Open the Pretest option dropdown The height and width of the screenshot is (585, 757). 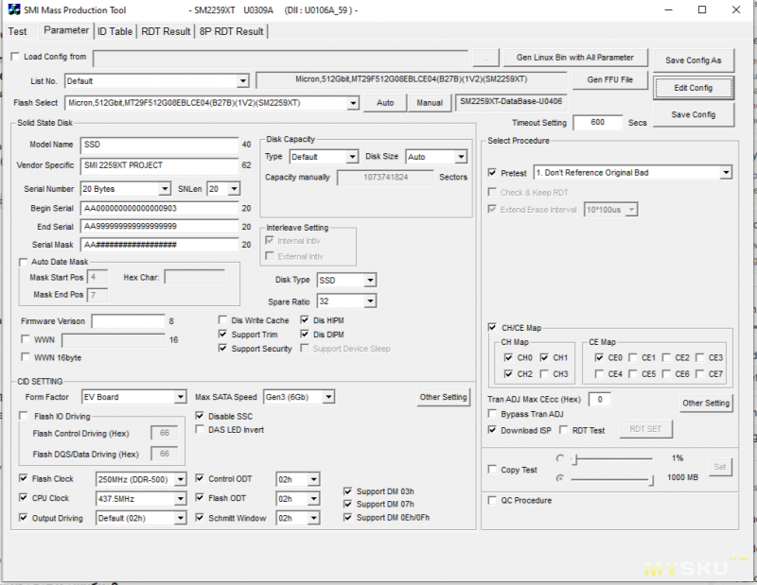[x=725, y=173]
